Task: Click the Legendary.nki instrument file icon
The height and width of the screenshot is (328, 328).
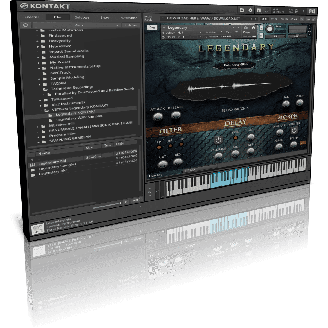Action: [x=33, y=165]
